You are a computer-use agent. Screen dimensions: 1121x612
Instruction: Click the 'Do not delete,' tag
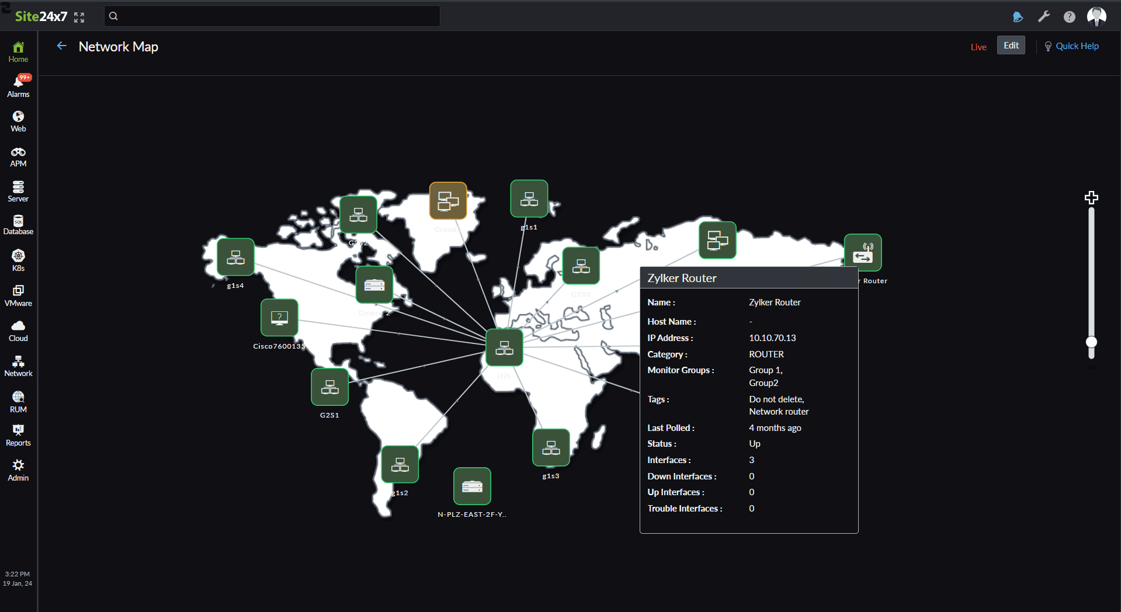776,399
